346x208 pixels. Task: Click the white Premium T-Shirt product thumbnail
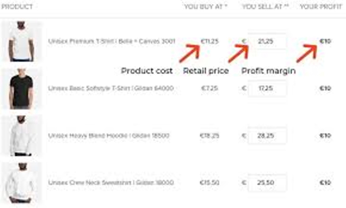point(21,41)
